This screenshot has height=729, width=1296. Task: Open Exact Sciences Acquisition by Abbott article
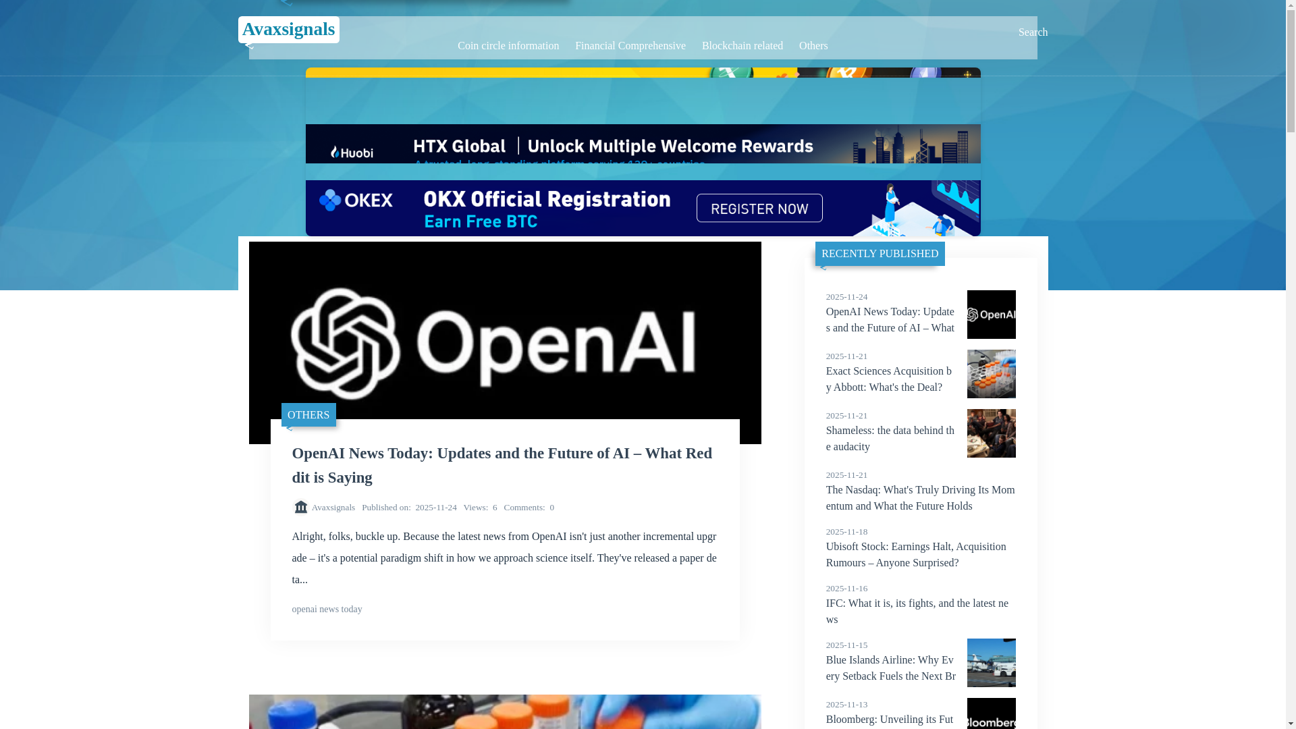(889, 379)
